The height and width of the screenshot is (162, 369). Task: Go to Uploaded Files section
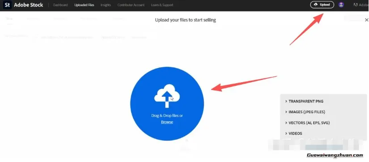coord(84,5)
